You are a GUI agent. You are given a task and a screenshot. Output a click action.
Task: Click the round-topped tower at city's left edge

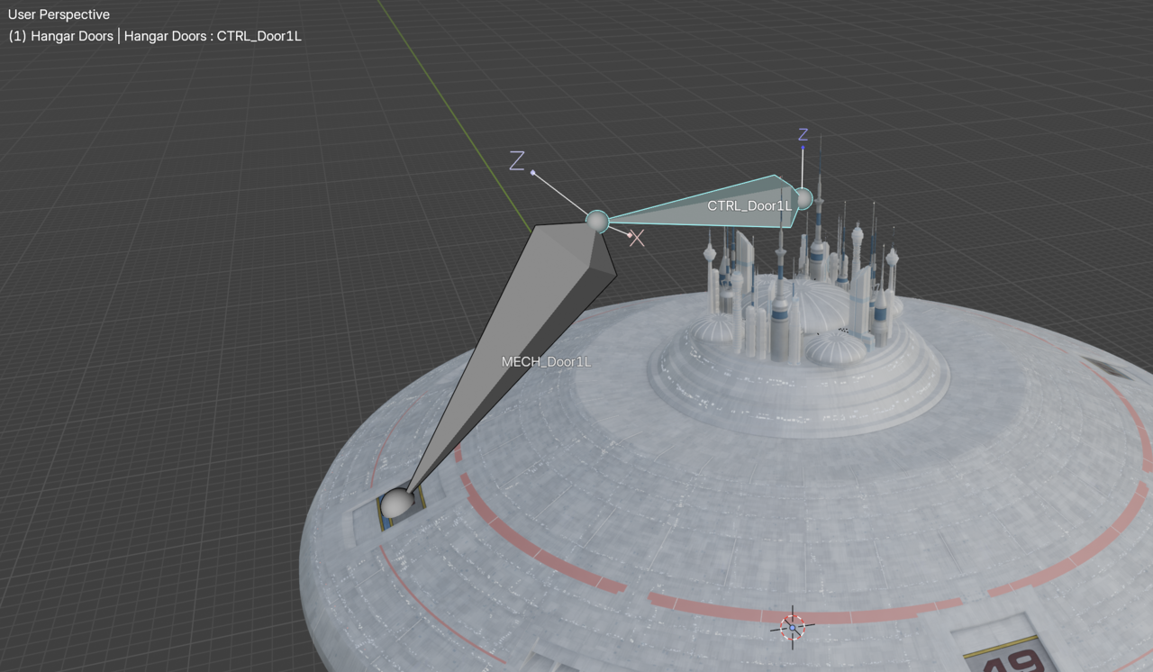point(711,254)
